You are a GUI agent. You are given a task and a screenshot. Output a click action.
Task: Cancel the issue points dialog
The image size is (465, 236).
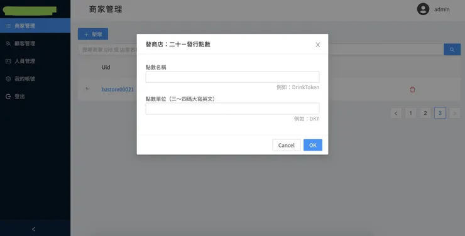[x=286, y=145]
